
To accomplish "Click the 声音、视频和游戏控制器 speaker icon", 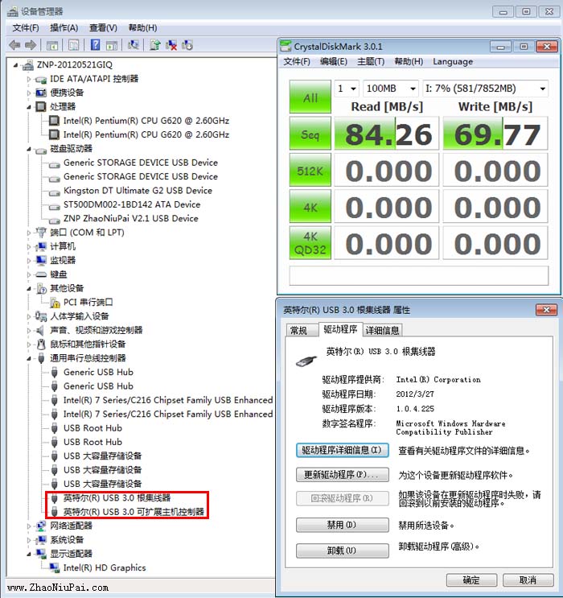I will [x=40, y=331].
